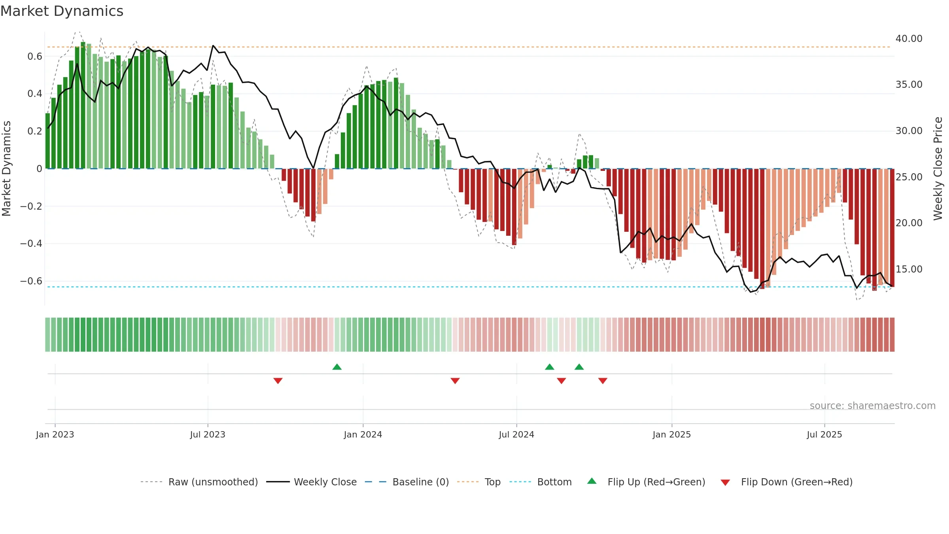Toggle Flip Down (Green→Red) legend entry
The height and width of the screenshot is (534, 949).
click(x=786, y=482)
